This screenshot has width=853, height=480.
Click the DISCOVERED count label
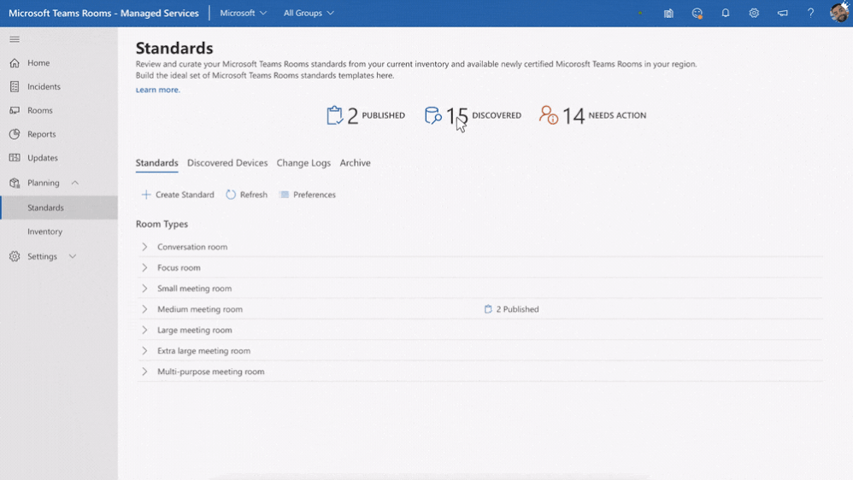[497, 115]
